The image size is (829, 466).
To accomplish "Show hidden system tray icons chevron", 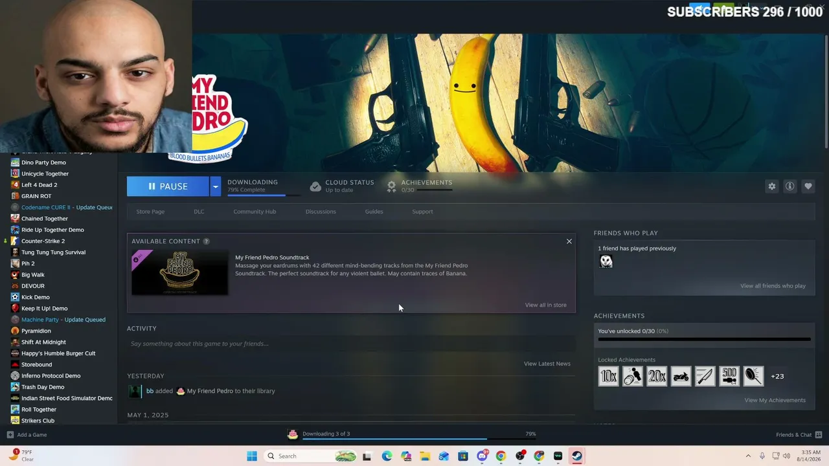I will (x=748, y=456).
